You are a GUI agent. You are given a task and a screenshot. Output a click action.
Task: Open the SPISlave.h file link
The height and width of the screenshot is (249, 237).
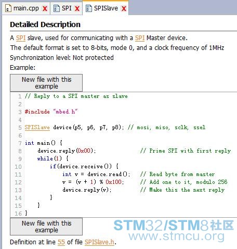click(99, 242)
